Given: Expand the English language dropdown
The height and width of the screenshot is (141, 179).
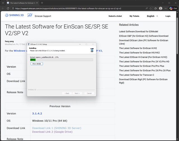Looking at the screenshot, I should click(152, 16).
